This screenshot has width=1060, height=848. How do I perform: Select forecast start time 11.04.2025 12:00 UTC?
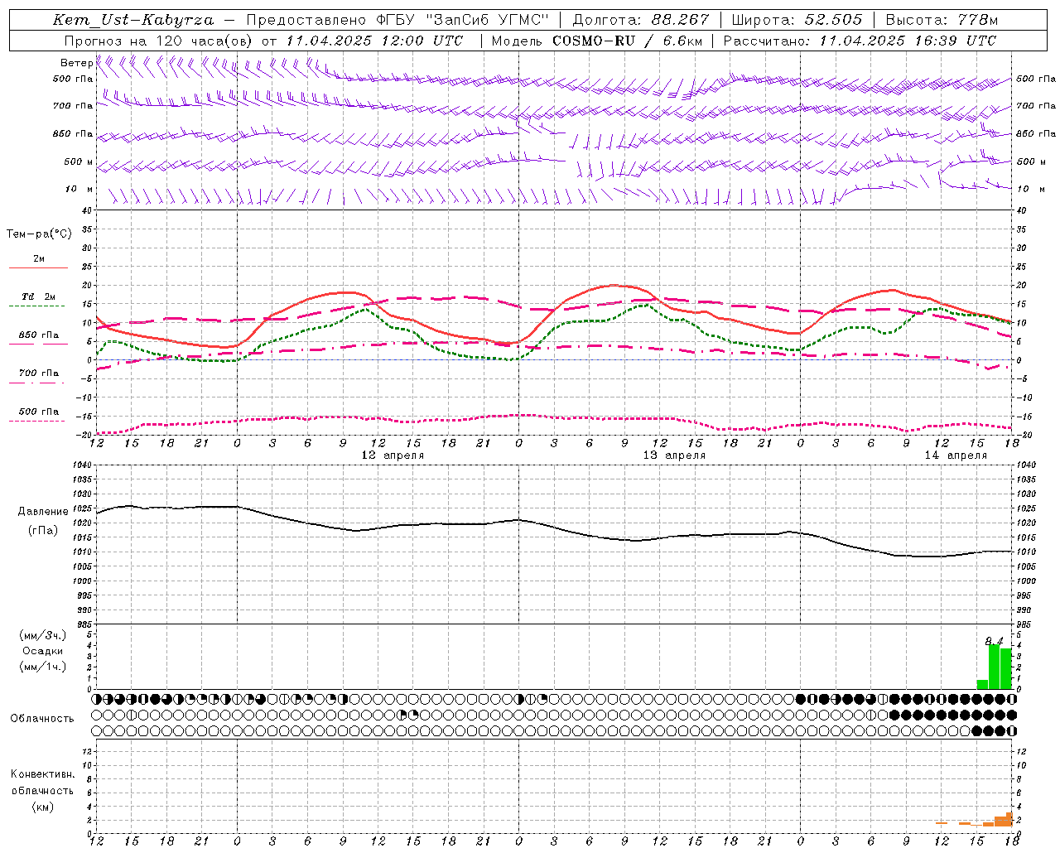[374, 41]
